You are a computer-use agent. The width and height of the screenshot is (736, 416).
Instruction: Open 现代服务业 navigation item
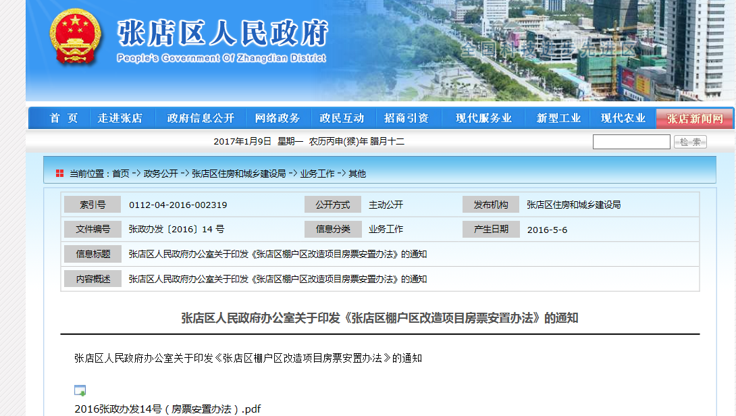pyautogui.click(x=483, y=118)
